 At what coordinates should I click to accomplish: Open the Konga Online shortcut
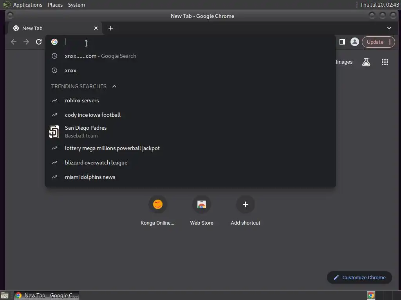click(x=157, y=211)
